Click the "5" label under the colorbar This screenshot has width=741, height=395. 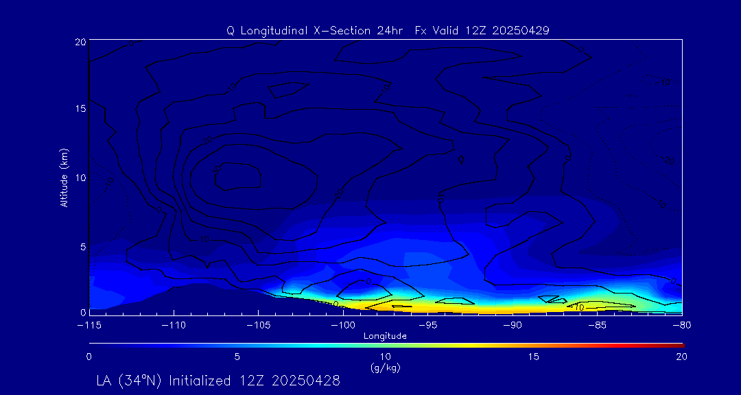(237, 357)
